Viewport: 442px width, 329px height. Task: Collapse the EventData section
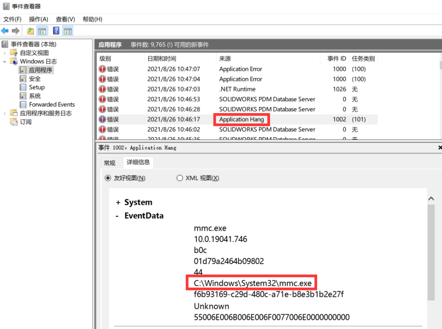117,216
